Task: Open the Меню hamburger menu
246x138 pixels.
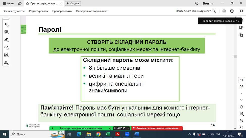Action: [x=8, y=4]
